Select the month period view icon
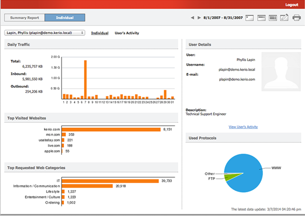The image size is (305, 216). (x=272, y=18)
